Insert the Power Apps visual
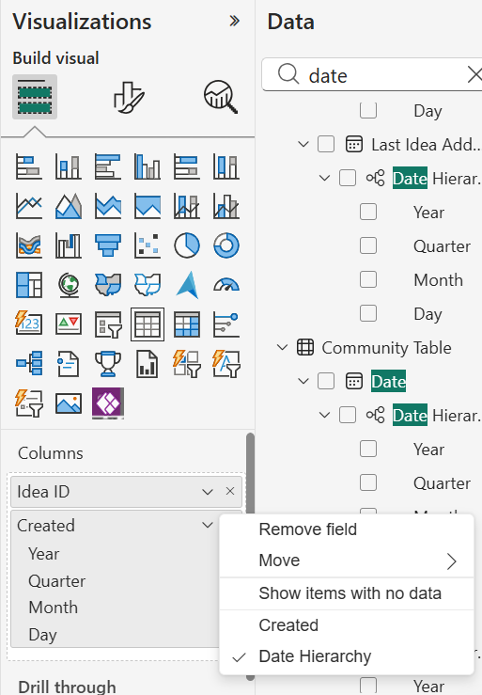This screenshot has width=482, height=695. tap(108, 403)
